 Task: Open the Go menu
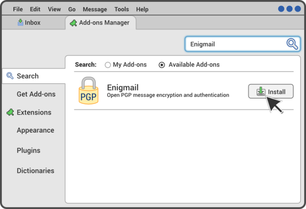tap(72, 9)
